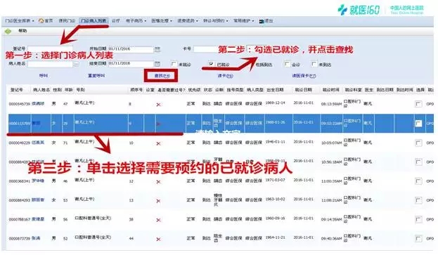Open the 常用维护 dropdown menu
438x255 pixels.
(243, 20)
